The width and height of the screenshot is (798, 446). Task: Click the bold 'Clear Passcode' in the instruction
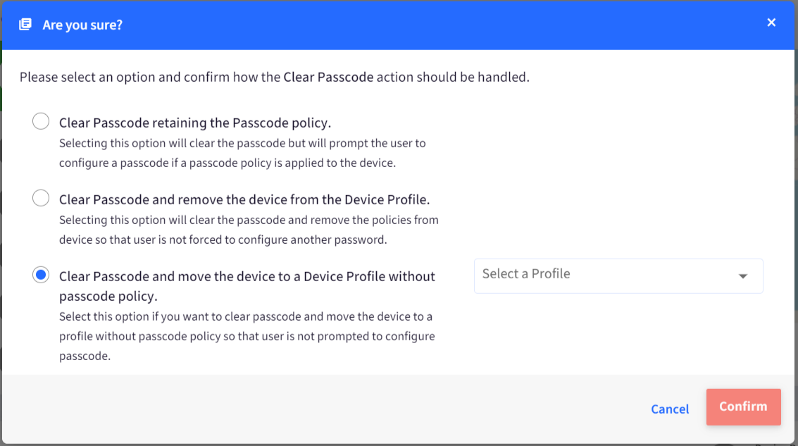328,77
